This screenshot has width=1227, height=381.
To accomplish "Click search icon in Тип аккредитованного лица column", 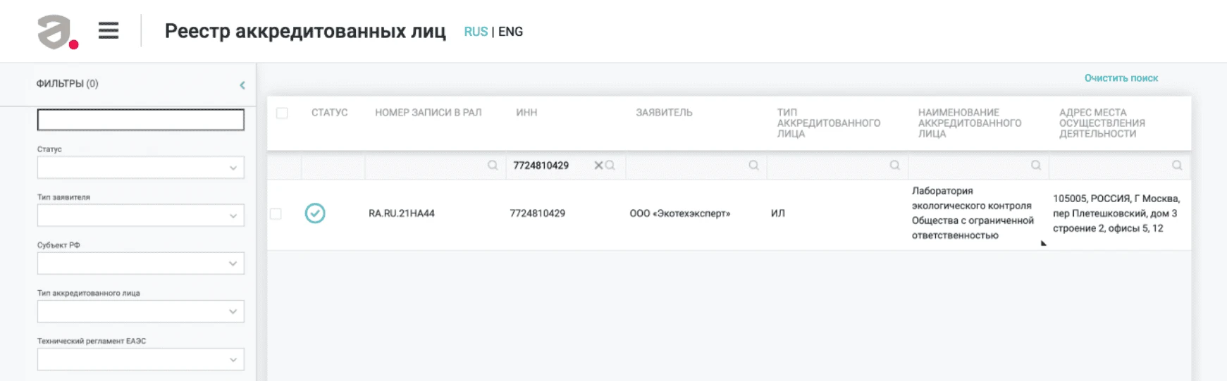I will [x=894, y=165].
